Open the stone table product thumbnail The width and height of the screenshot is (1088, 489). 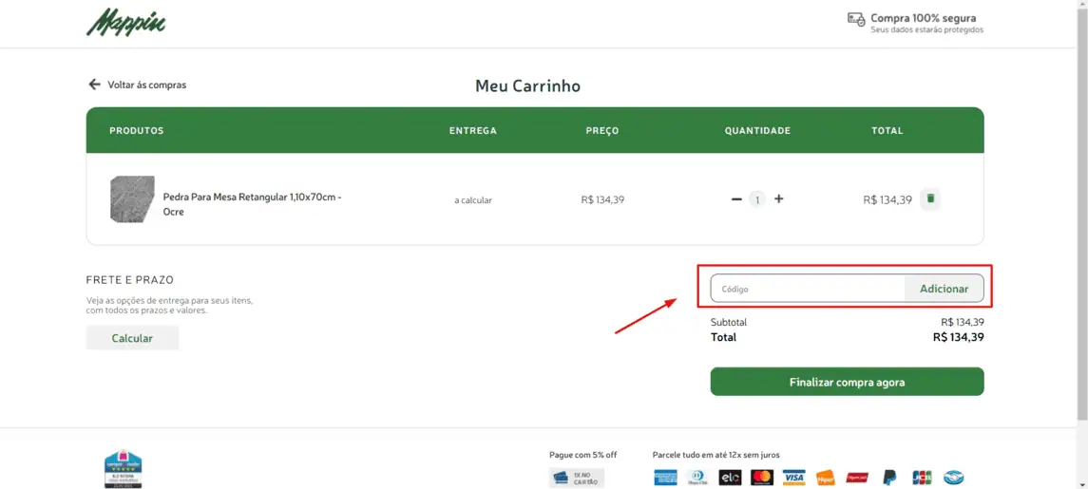(x=132, y=199)
